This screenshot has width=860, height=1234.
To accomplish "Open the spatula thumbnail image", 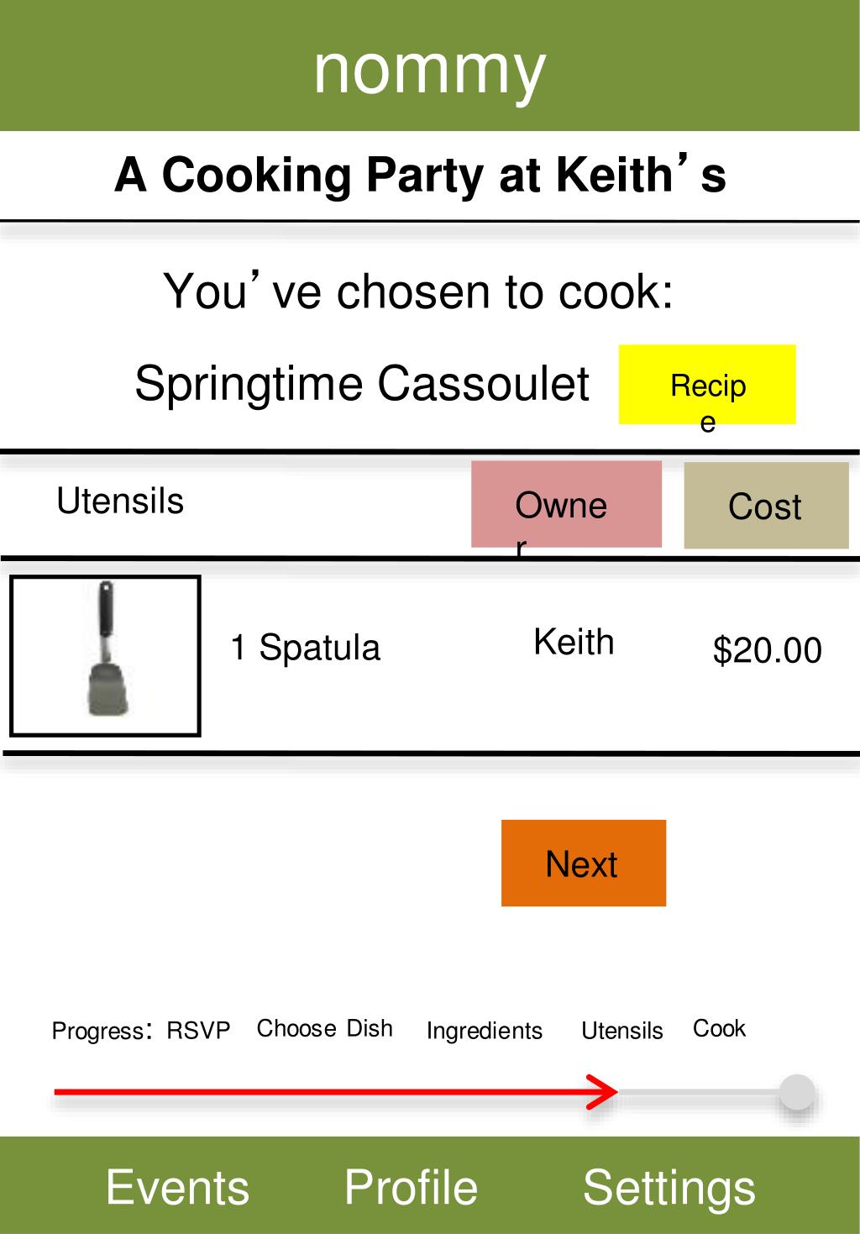I will 105,656.
